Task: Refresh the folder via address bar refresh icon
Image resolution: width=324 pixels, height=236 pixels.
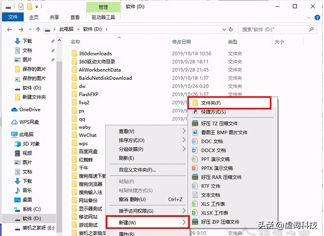Action: 231,29
